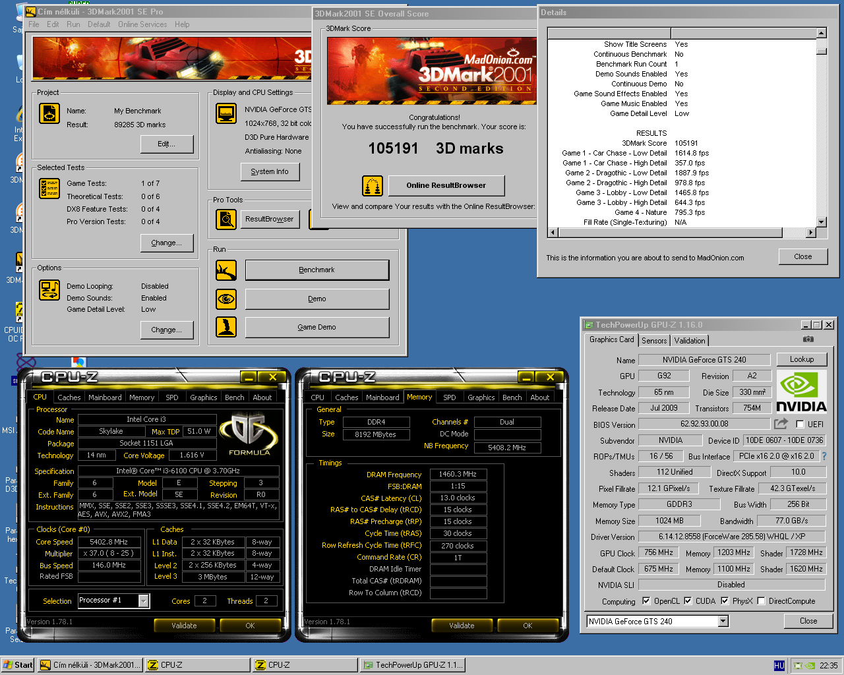Start the Benchmark run button
The width and height of the screenshot is (844, 675).
coord(317,270)
